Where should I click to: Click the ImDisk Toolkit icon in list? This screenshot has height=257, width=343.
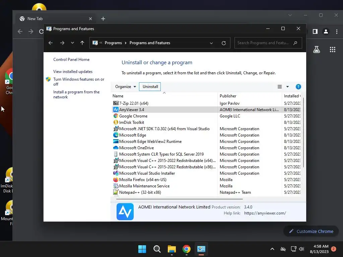pyautogui.click(x=116, y=122)
